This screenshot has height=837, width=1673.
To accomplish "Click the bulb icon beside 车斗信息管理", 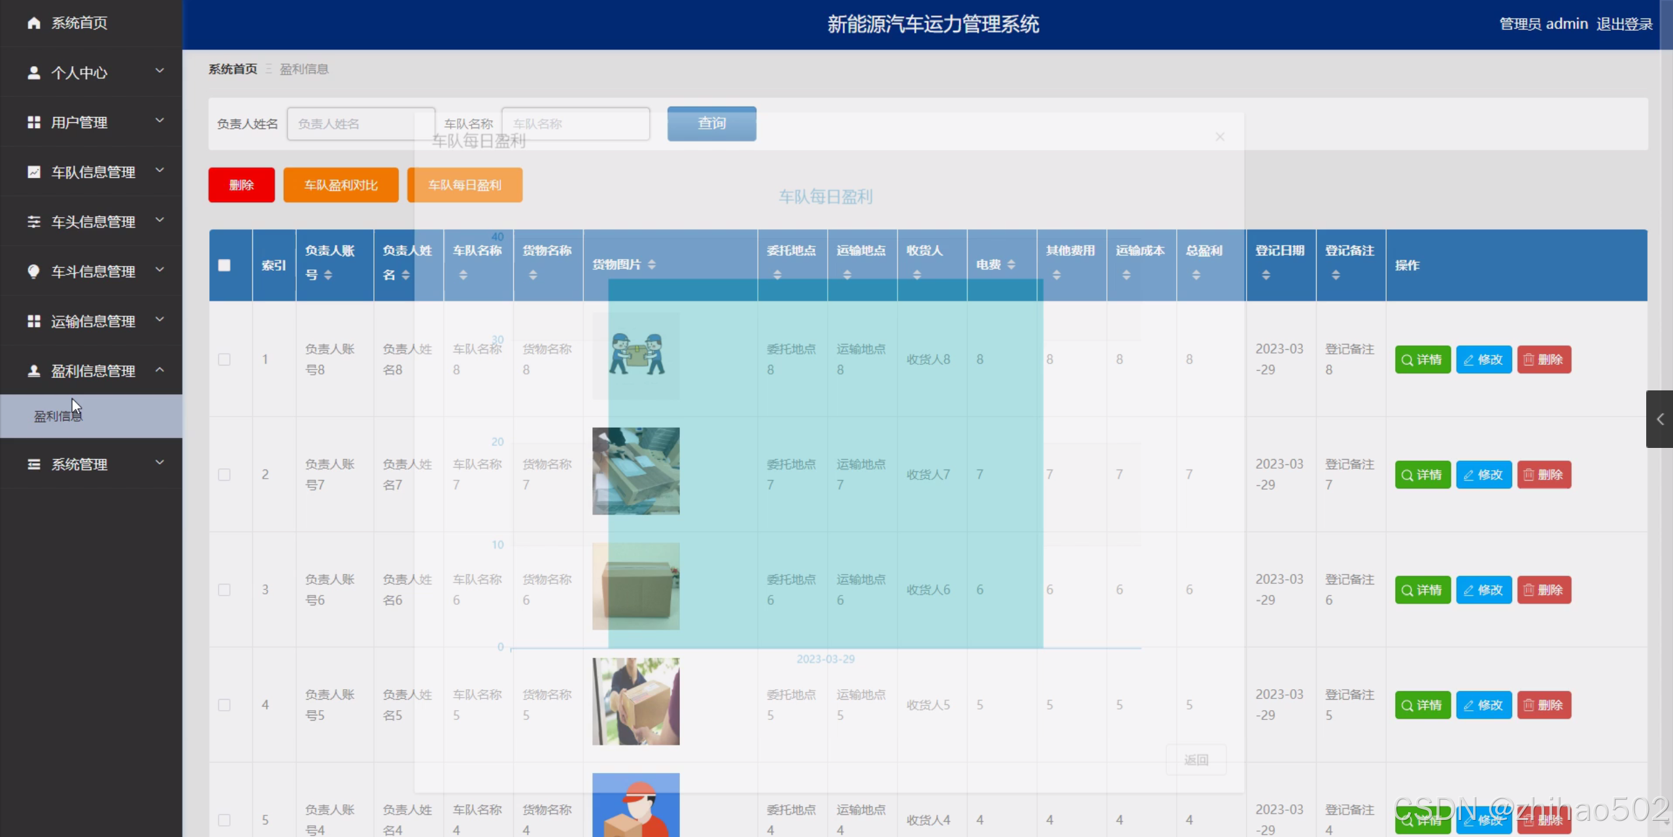I will pos(34,271).
